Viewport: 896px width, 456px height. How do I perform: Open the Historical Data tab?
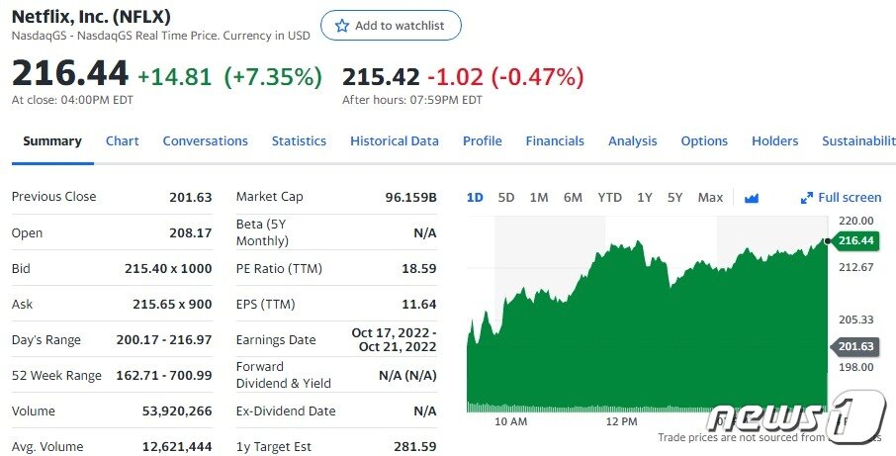click(x=395, y=141)
